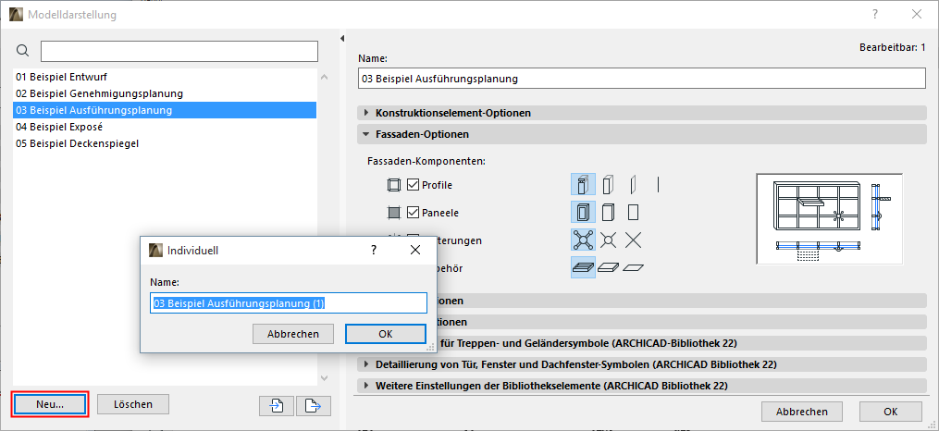Choose simplified accessory box icon
The image size is (939, 431).
[x=609, y=267]
